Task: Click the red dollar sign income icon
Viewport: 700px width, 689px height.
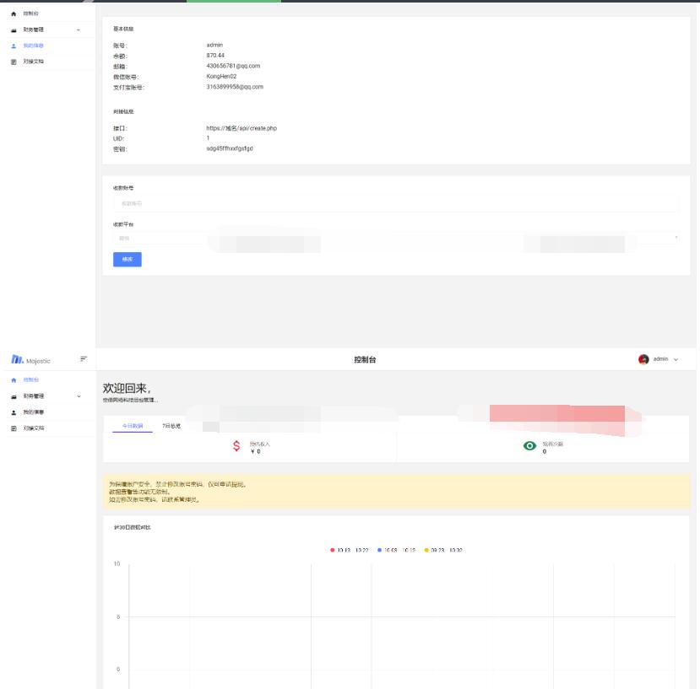Action: pyautogui.click(x=236, y=447)
